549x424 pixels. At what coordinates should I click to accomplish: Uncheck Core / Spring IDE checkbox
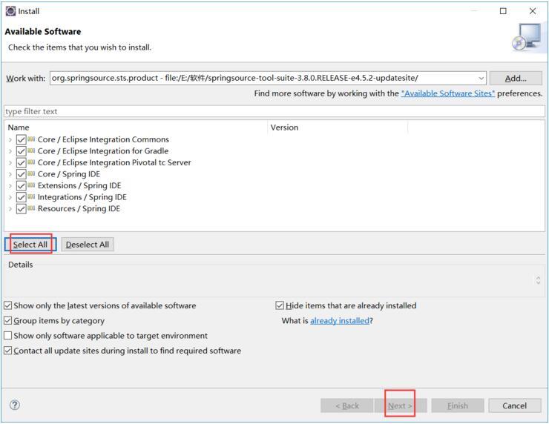coord(21,174)
